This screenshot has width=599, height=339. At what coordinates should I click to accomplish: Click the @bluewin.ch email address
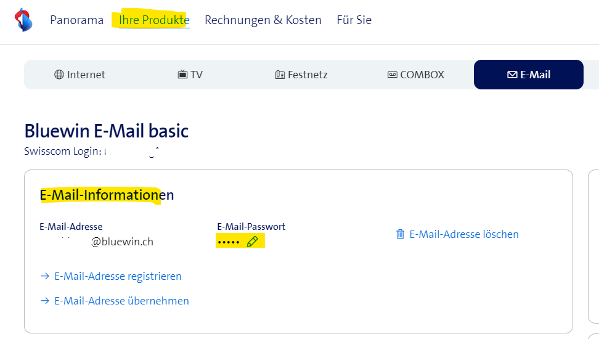[x=123, y=242]
